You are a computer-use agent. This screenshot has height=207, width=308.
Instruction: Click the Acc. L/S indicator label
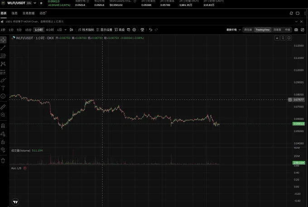pyautogui.click(x=16, y=168)
